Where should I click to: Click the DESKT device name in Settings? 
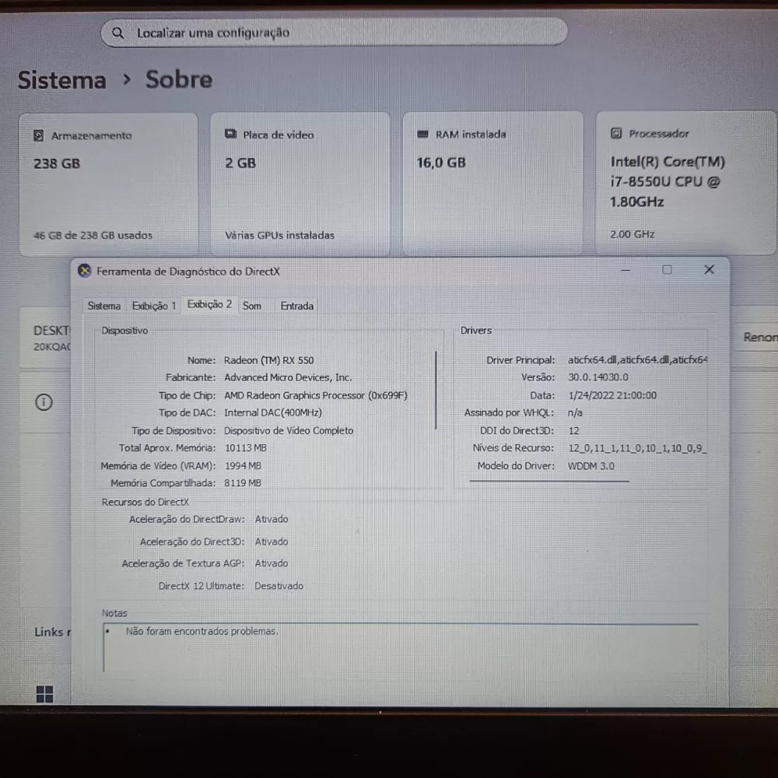pyautogui.click(x=51, y=331)
